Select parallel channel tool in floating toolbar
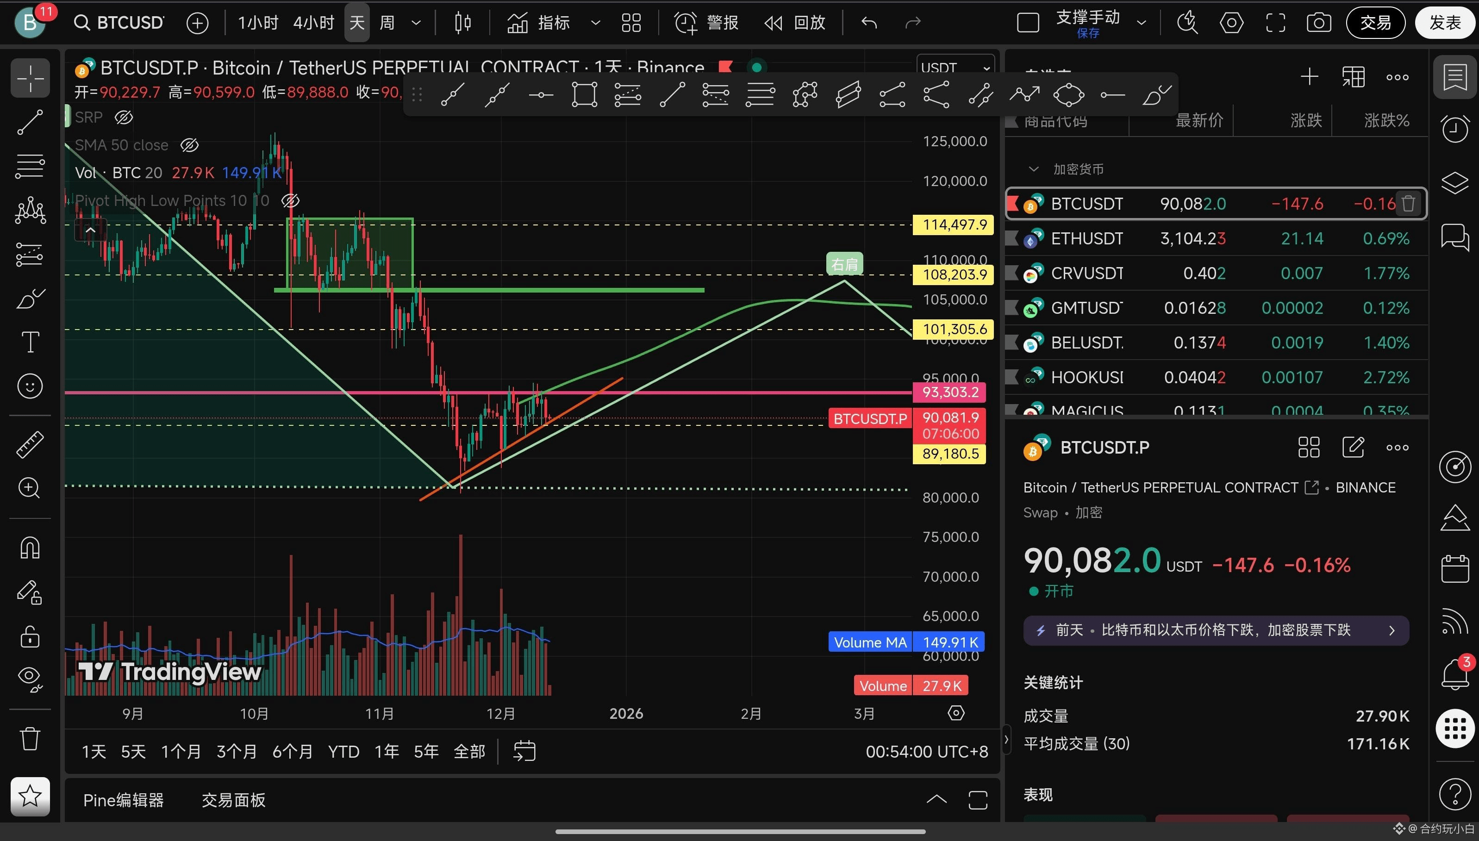The width and height of the screenshot is (1479, 841). [848, 95]
